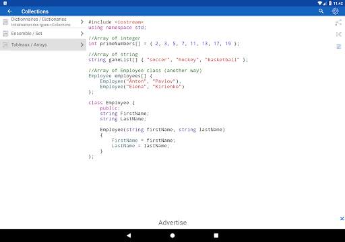Tap 'LastName = lastName;' line
The width and height of the screenshot is (345, 242).
pos(140,146)
